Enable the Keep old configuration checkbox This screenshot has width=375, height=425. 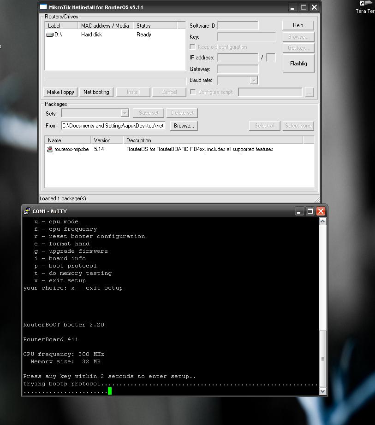tap(192, 46)
